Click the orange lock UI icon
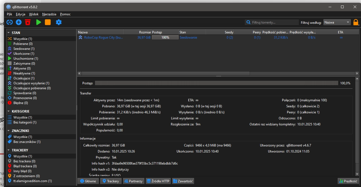This screenshot has width=361, height=187. point(356,22)
